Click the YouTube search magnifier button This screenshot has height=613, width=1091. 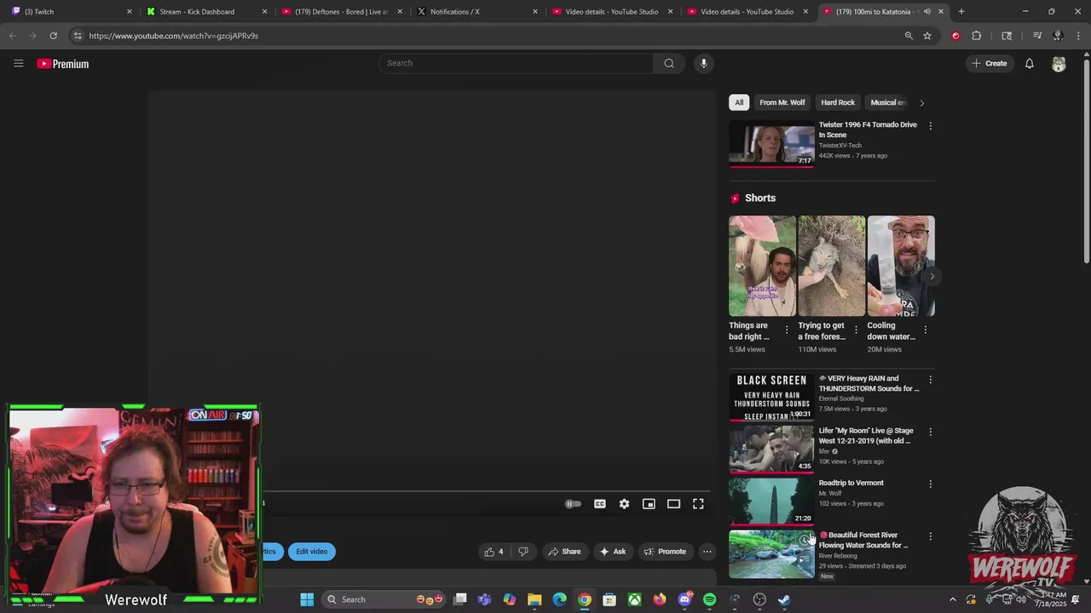point(669,63)
